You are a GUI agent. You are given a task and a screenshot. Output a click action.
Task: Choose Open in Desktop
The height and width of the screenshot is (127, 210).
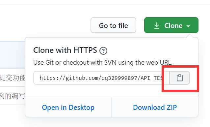68,108
